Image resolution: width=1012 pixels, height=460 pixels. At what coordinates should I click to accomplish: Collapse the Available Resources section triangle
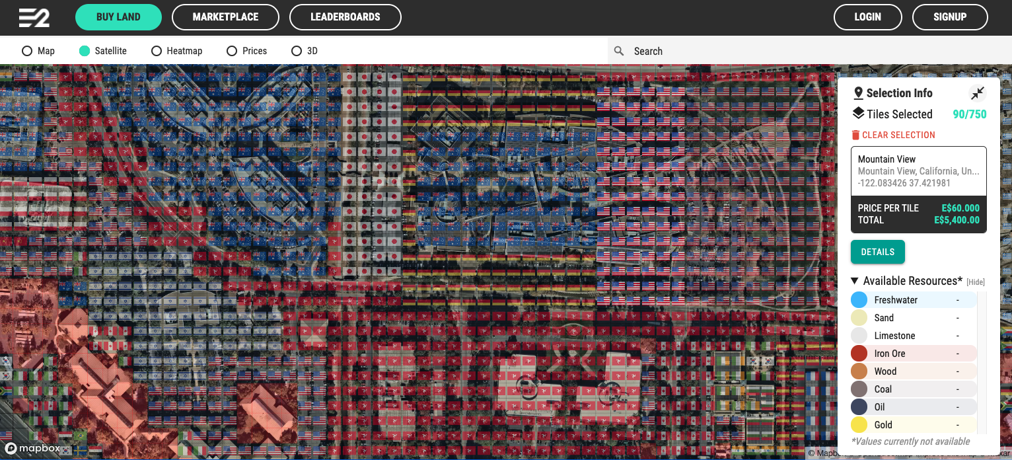tap(853, 280)
